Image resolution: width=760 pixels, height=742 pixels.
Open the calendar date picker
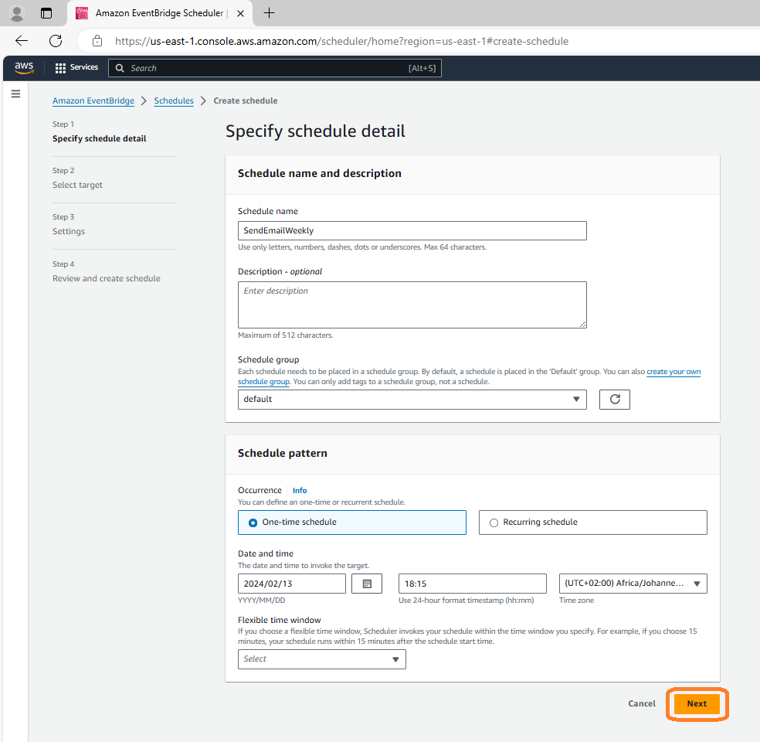367,584
